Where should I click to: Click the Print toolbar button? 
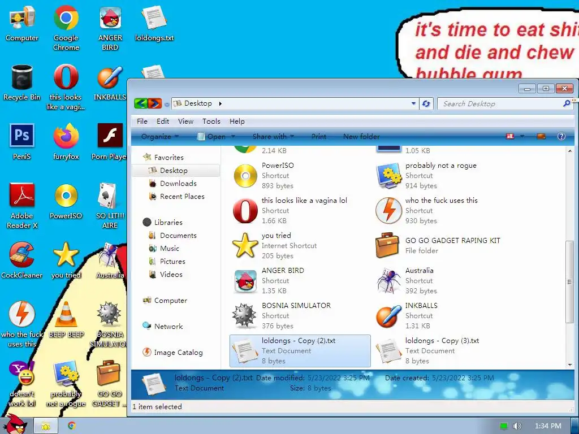pos(319,137)
